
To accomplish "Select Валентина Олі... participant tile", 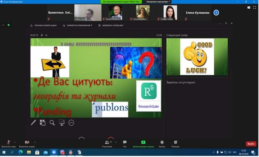I will coord(60,13).
